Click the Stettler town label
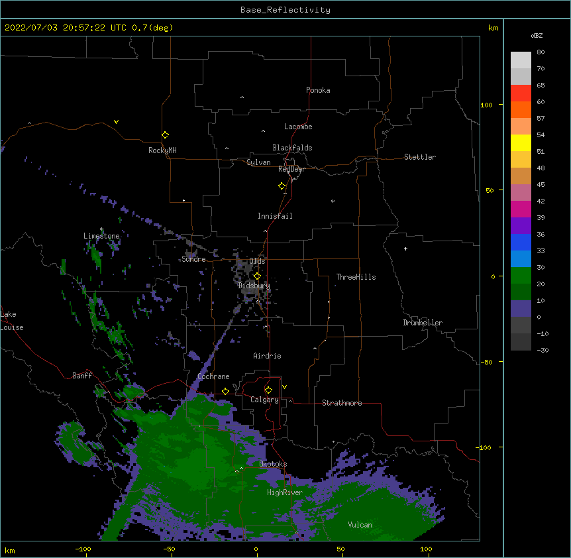 [x=419, y=157]
